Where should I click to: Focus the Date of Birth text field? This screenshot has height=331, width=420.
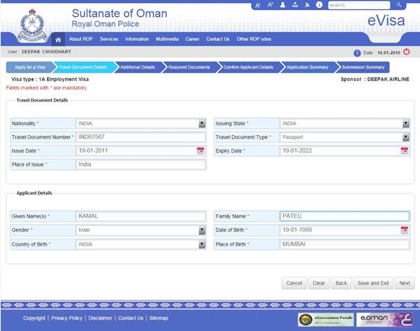click(x=340, y=230)
